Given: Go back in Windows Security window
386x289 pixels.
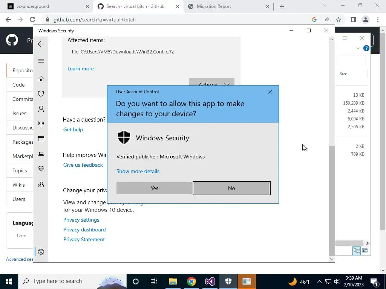Looking at the screenshot, I should (x=41, y=44).
